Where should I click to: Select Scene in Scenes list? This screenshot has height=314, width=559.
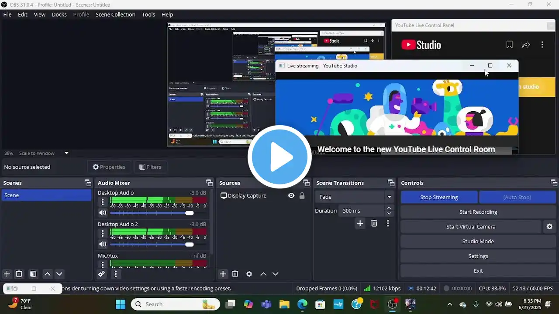[46, 195]
